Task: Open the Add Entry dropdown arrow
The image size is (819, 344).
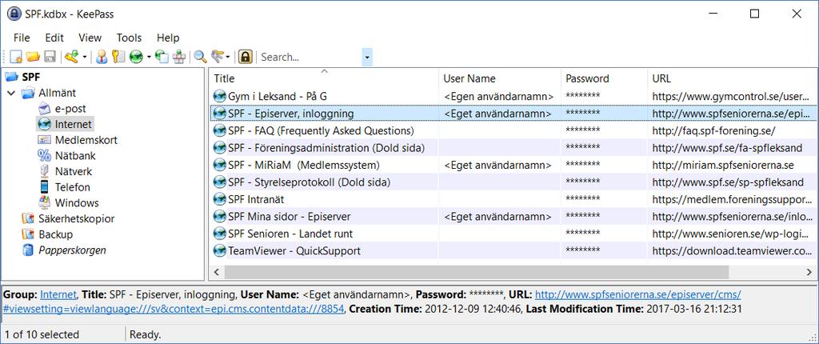Action: pos(85,57)
